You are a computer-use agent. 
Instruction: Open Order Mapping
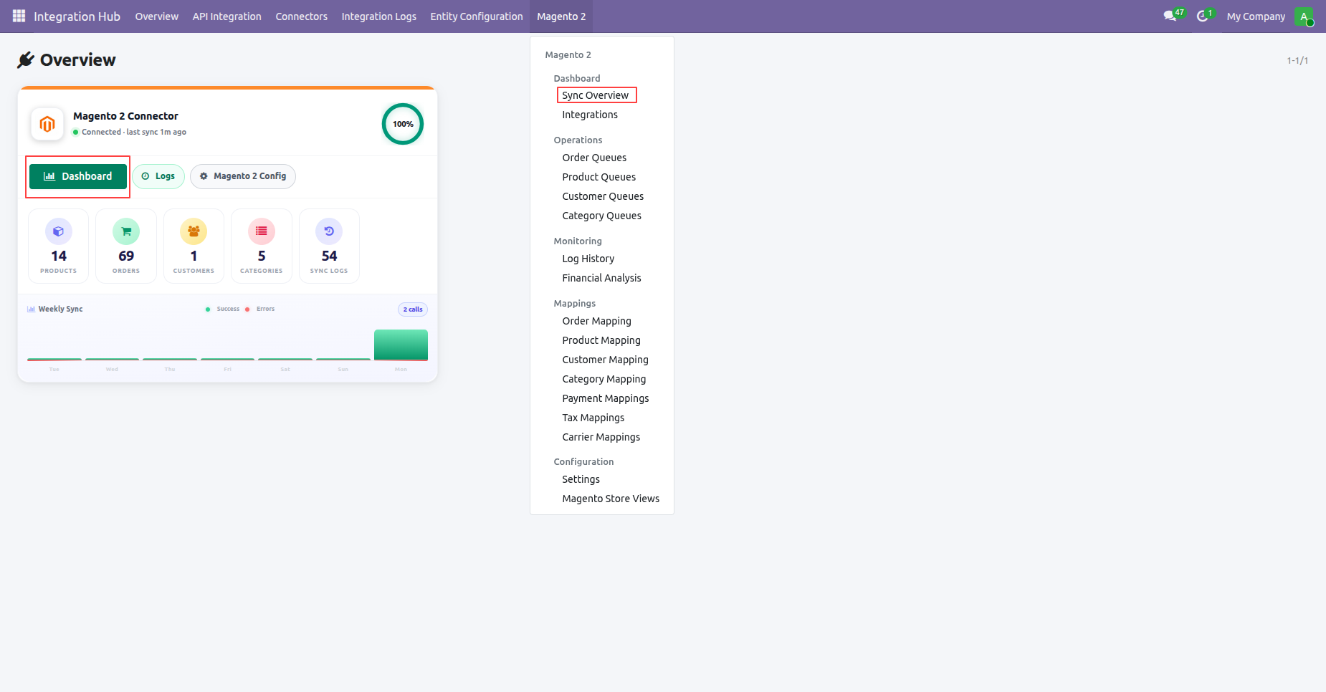(x=597, y=321)
